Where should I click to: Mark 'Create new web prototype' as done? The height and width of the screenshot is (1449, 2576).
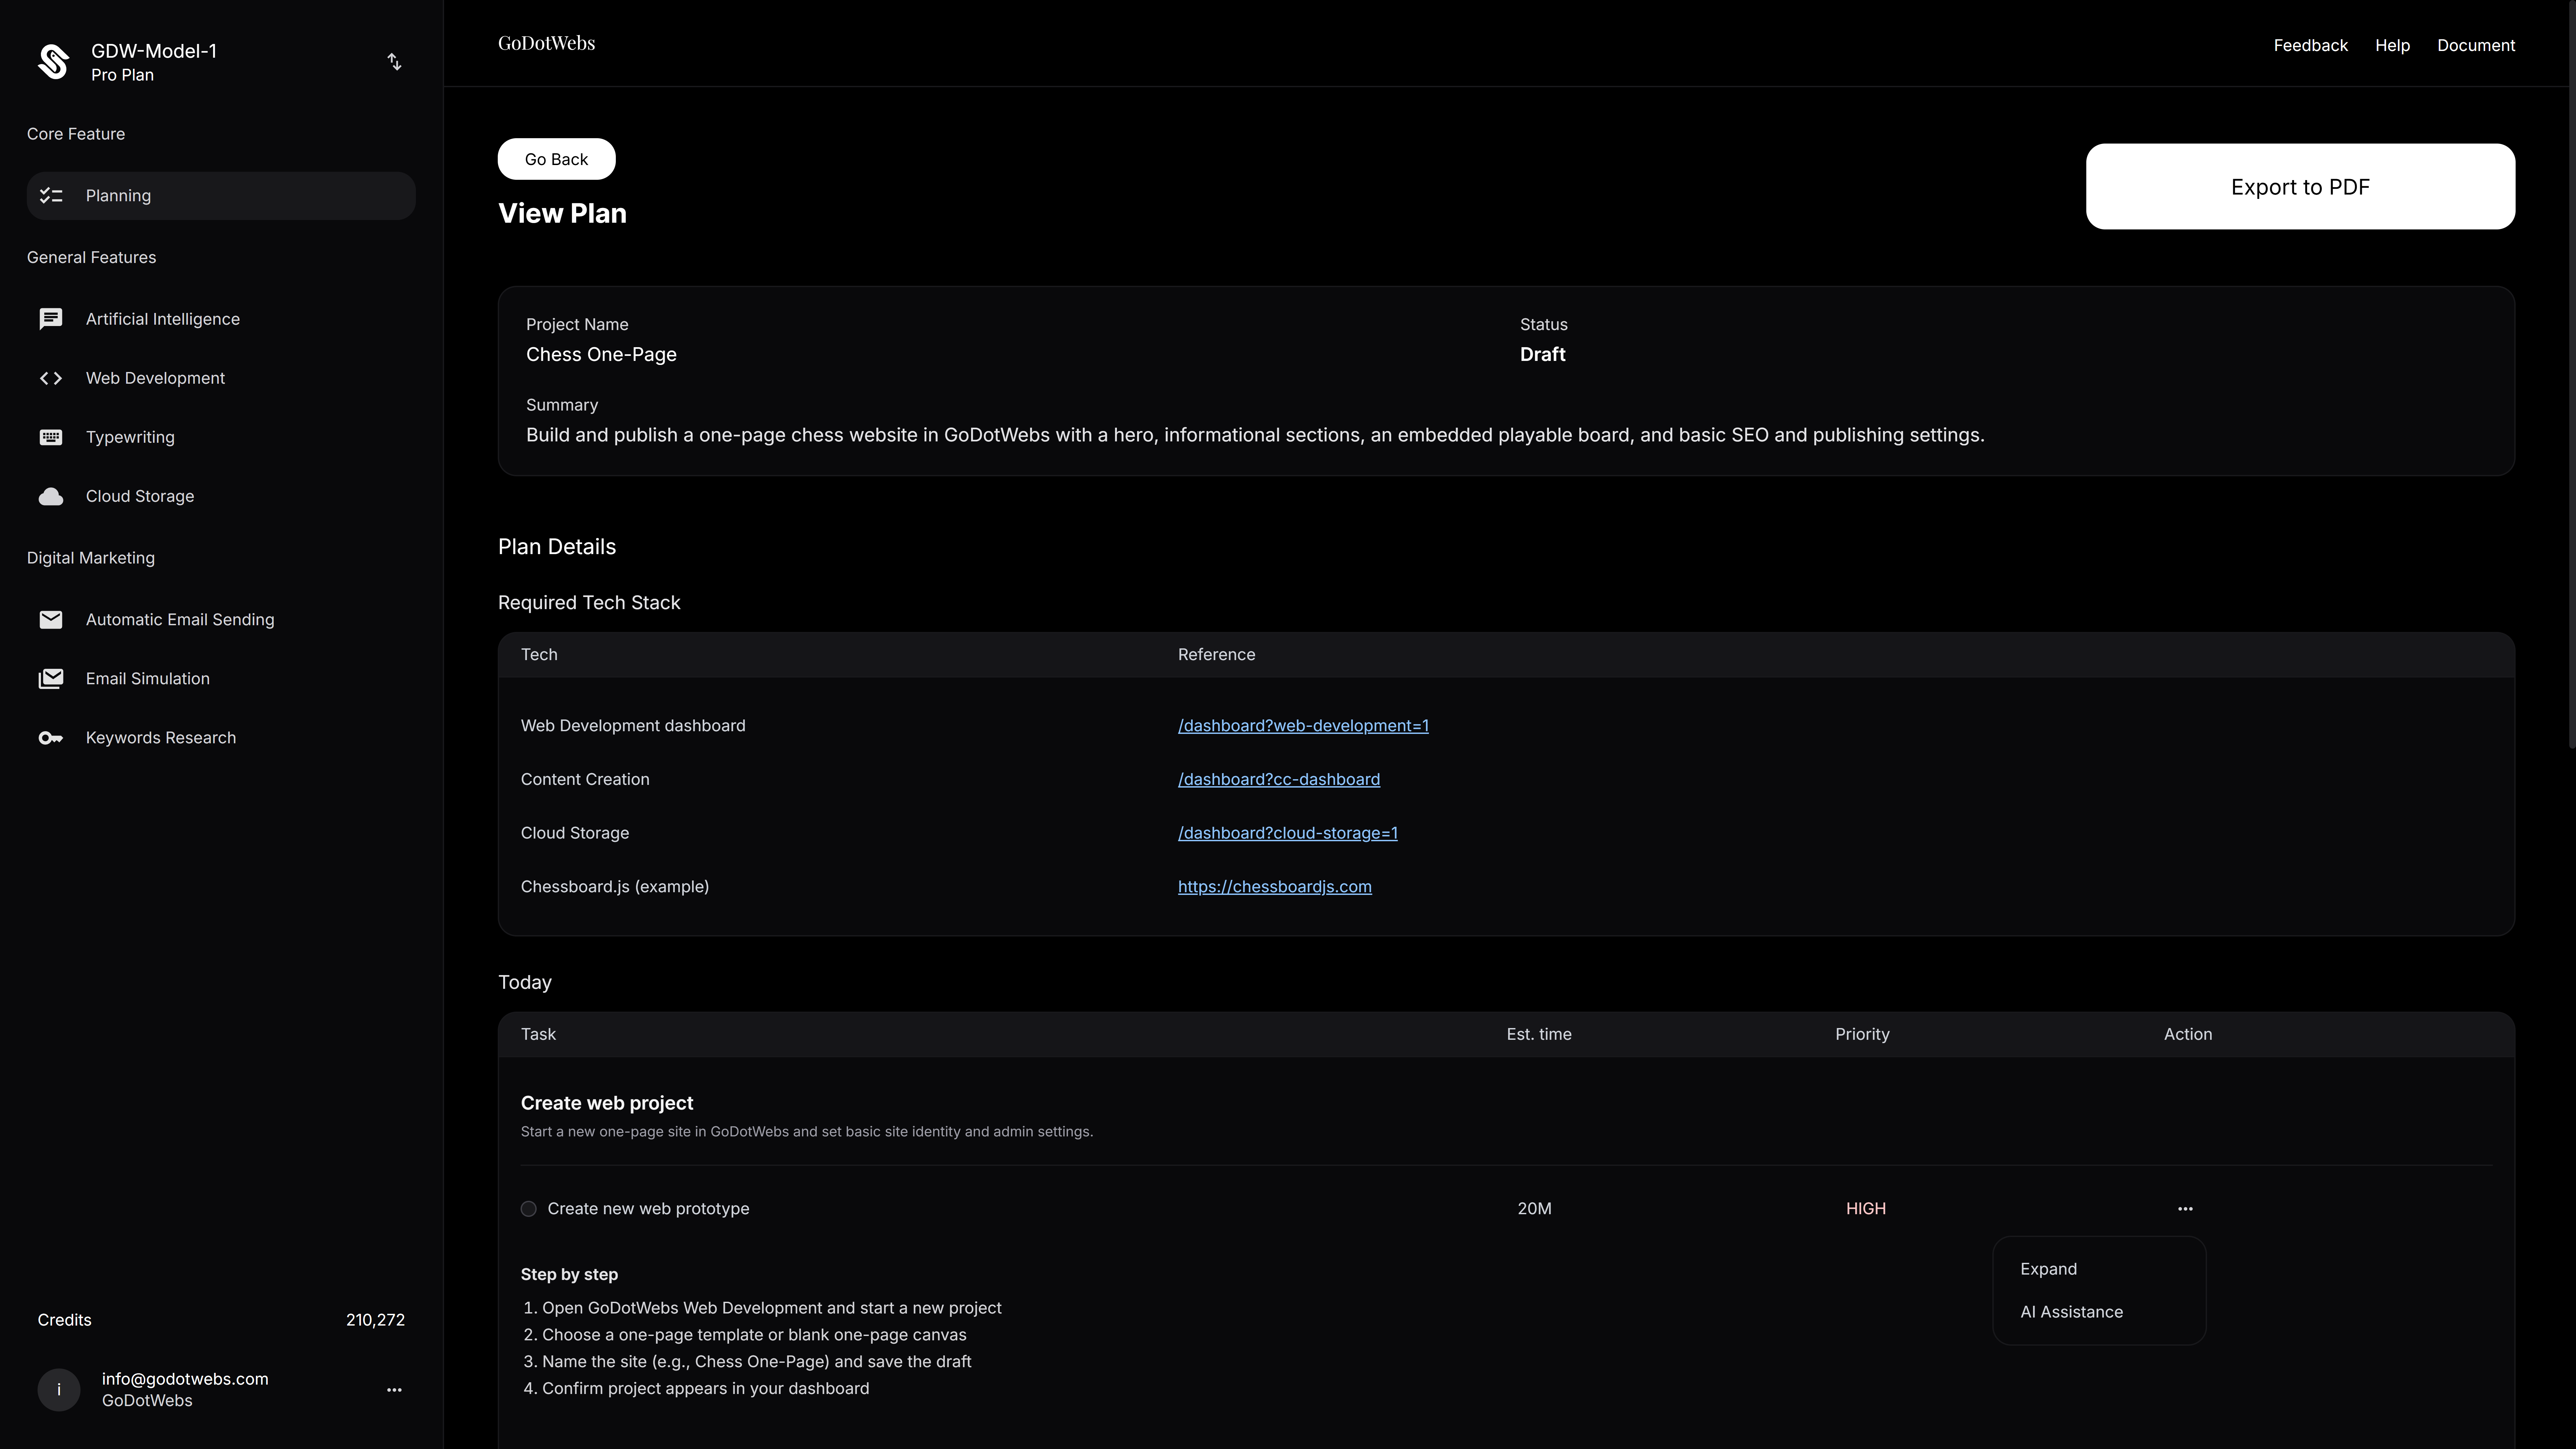pyautogui.click(x=529, y=1209)
